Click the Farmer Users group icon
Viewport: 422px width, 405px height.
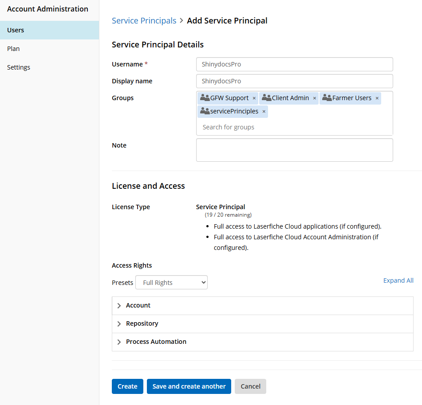(327, 98)
